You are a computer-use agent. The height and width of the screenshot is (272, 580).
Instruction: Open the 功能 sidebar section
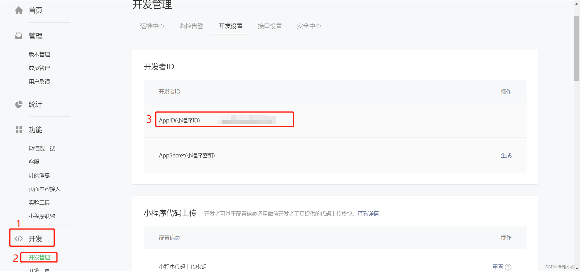pos(35,130)
